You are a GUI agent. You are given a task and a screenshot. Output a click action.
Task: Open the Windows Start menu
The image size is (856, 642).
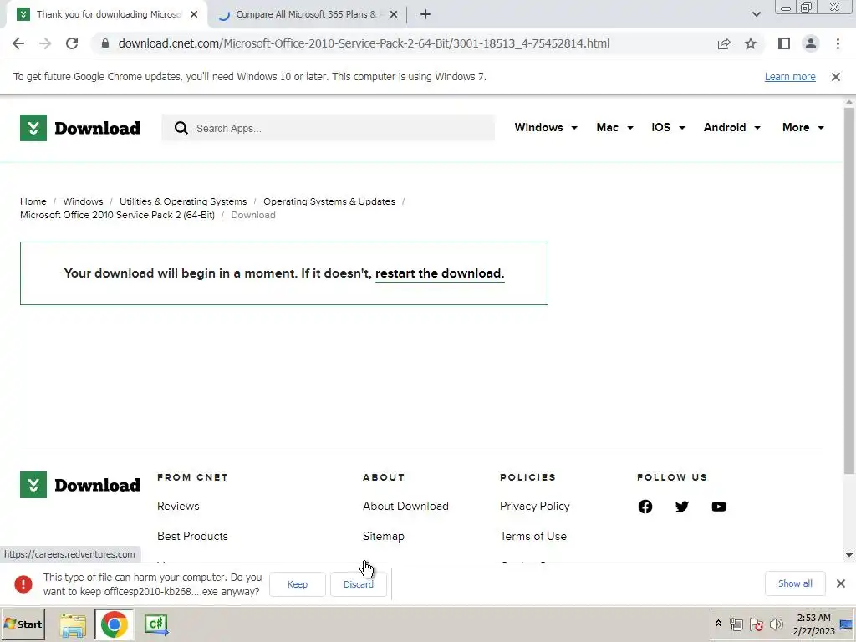(x=23, y=624)
